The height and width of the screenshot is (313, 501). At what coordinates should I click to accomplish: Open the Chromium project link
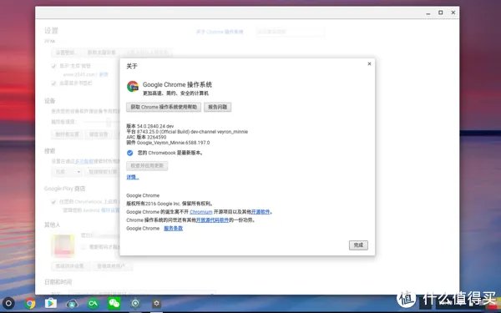tap(201, 212)
